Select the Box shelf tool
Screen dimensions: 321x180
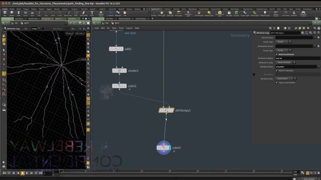[5, 13]
